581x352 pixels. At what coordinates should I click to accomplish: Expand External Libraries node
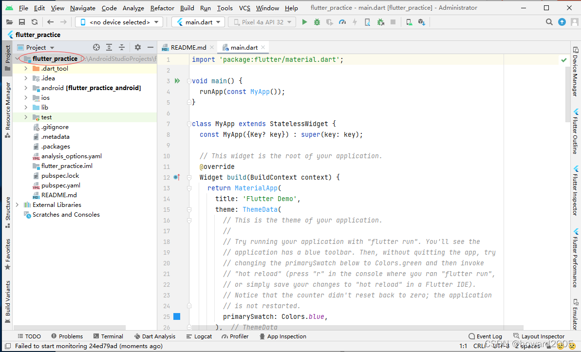tap(17, 205)
